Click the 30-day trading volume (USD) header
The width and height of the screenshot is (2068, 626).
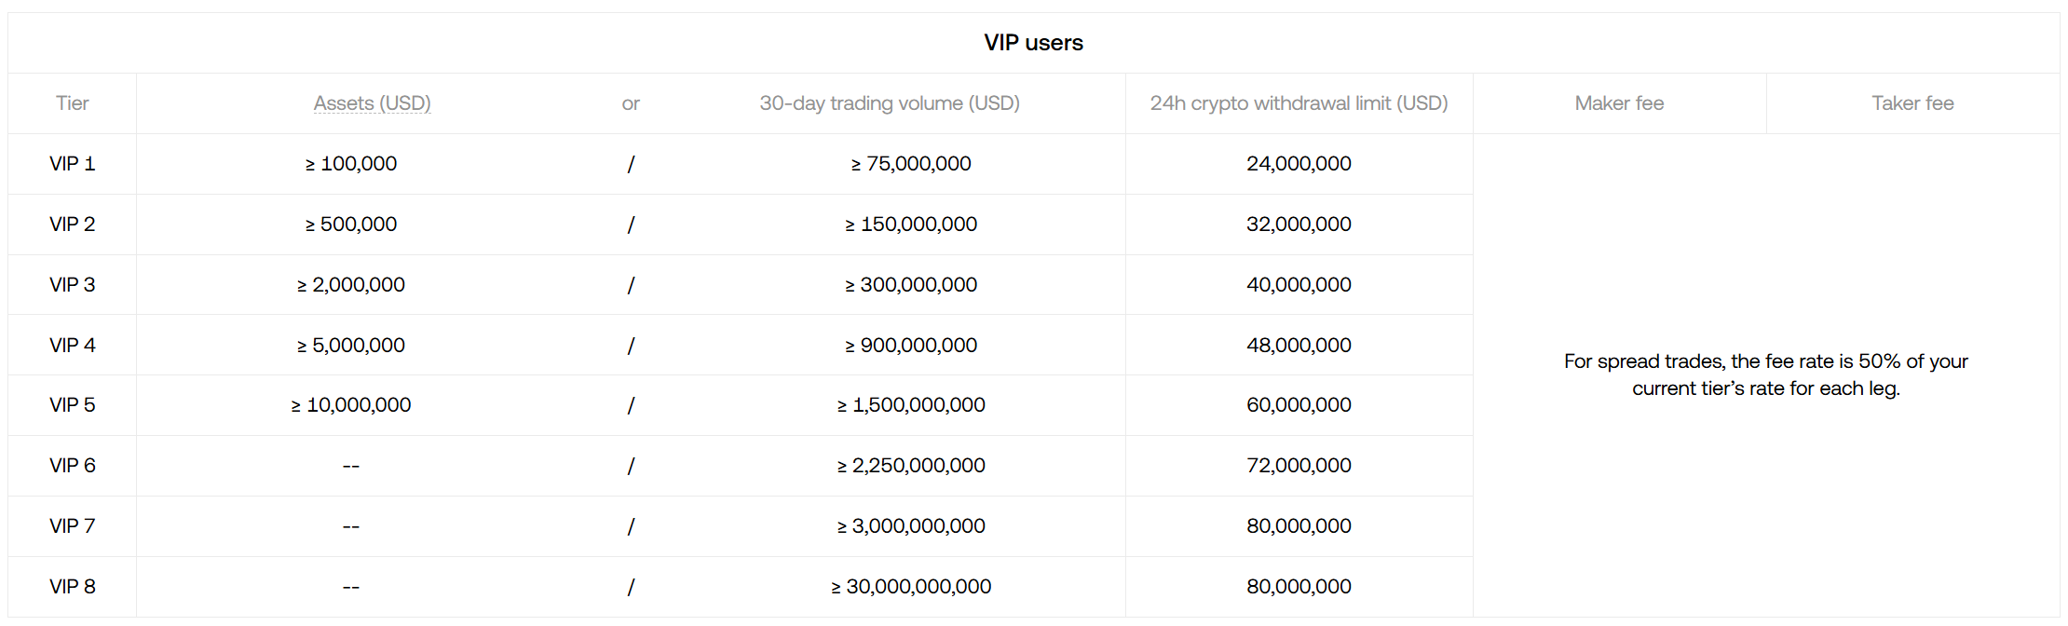coord(889,103)
